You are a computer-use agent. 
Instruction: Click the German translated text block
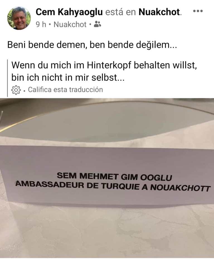pyautogui.click(x=104, y=71)
